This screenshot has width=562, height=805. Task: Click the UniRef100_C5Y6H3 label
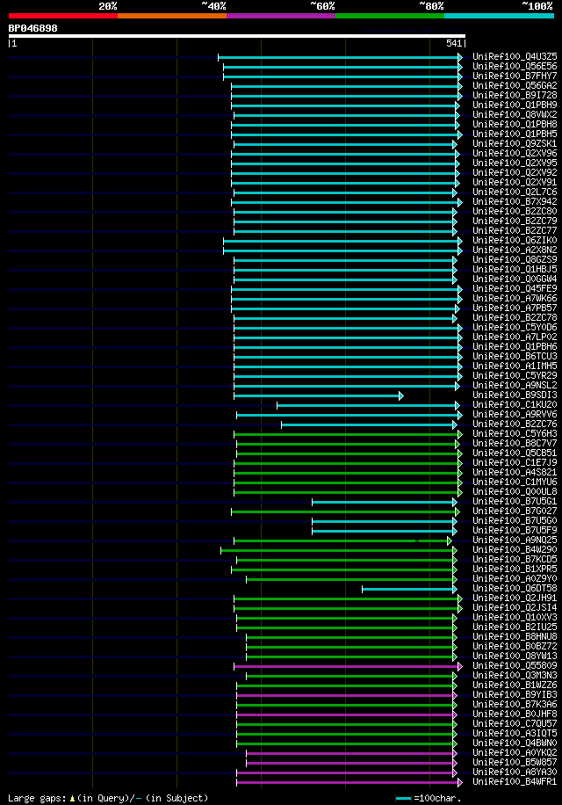[x=515, y=434]
